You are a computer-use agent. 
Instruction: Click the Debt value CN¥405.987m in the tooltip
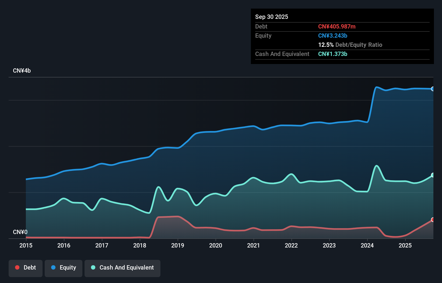pos(337,27)
